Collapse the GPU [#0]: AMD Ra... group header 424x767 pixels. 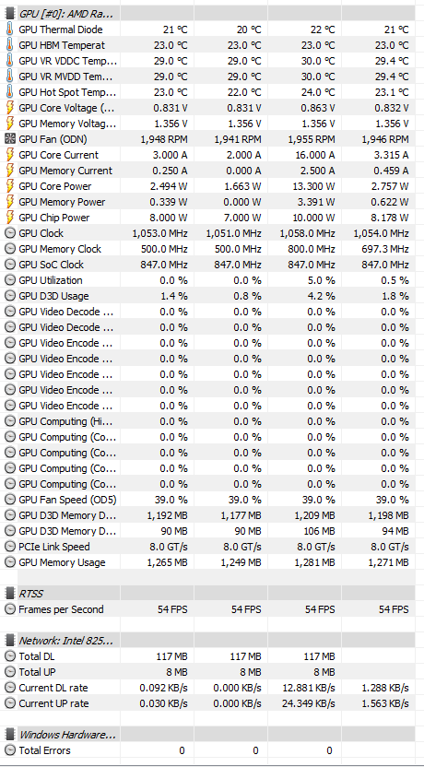[212, 14]
